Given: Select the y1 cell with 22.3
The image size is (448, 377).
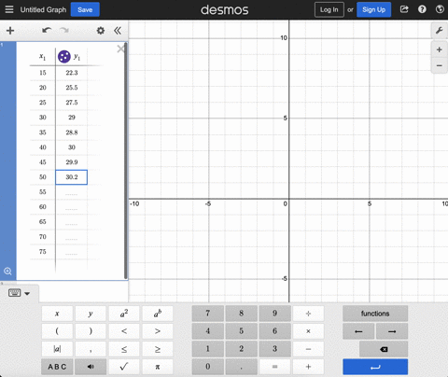Looking at the screenshot, I should (72, 73).
